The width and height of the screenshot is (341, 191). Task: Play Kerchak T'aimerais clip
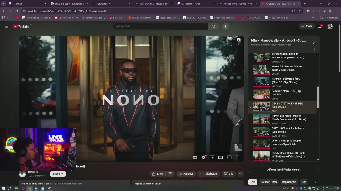282,82
